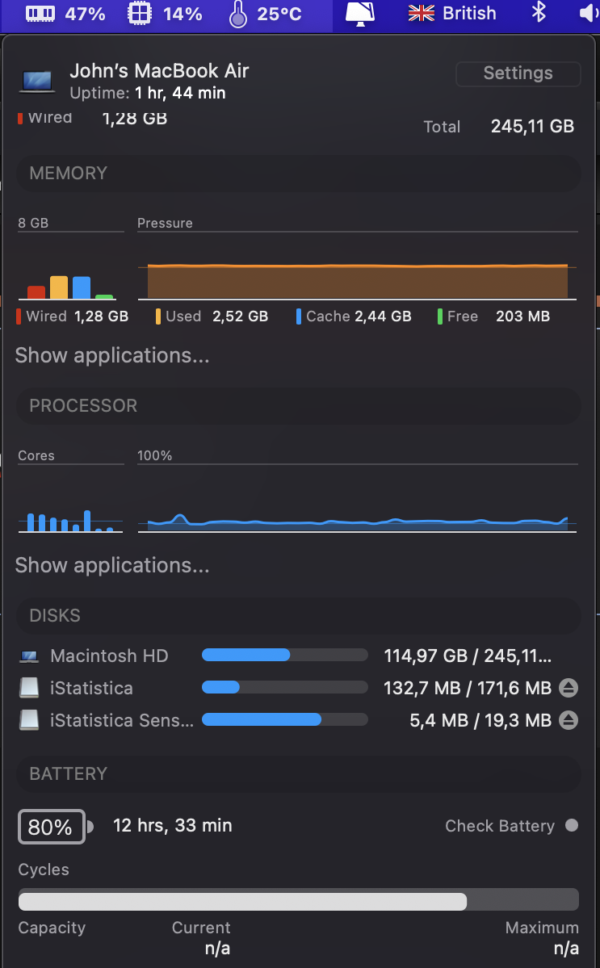Click the Macintosh HD laptop icon
Screen dimensions: 600x968
point(29,656)
